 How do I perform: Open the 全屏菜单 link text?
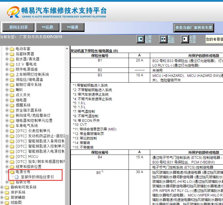coord(148,39)
